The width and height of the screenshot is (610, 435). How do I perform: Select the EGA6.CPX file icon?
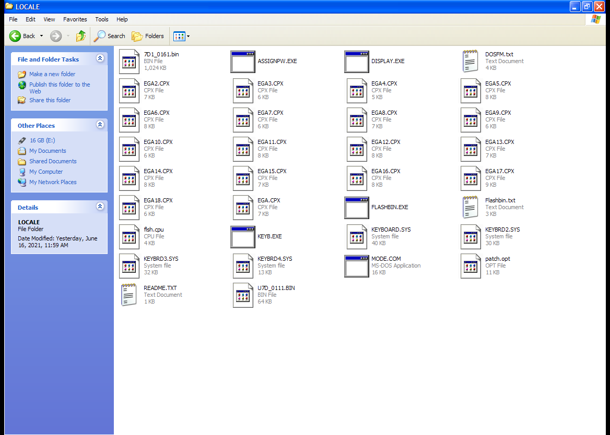point(129,120)
